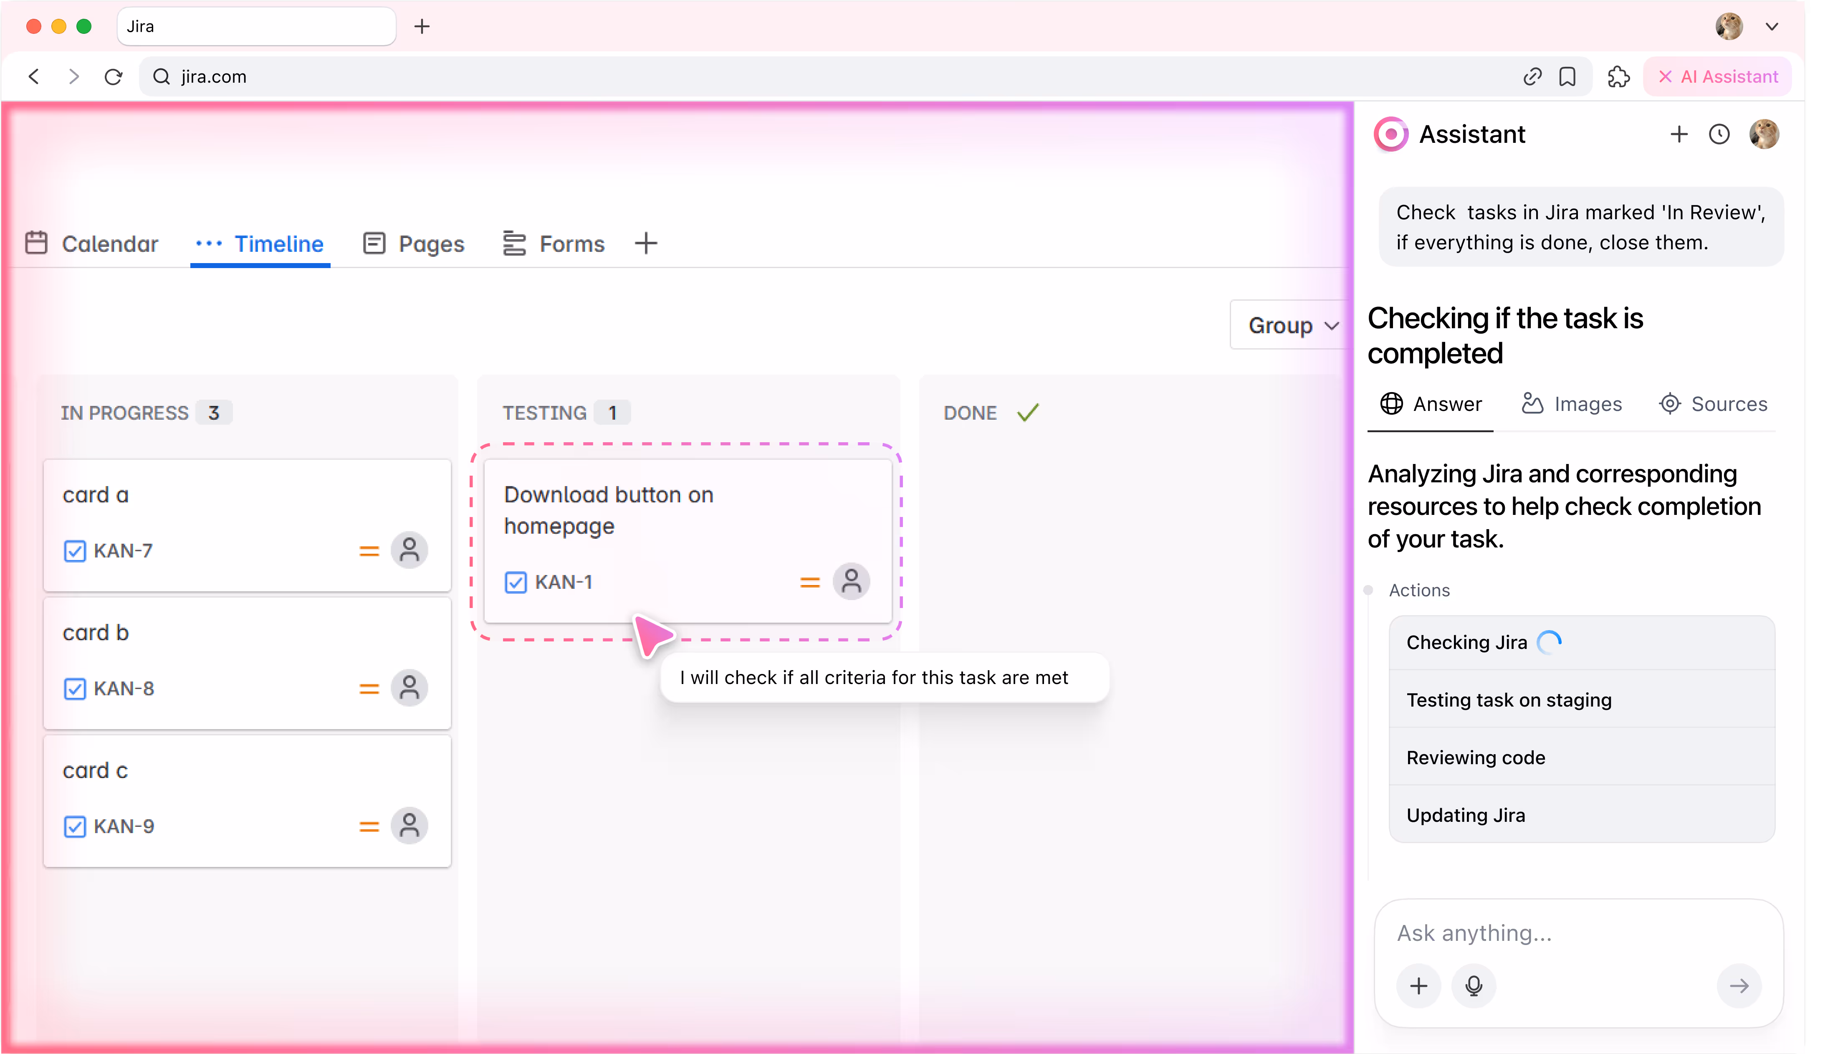Viewport: 1848px width, 1054px height.
Task: Click KAN-9 priority medium icon
Action: [369, 826]
